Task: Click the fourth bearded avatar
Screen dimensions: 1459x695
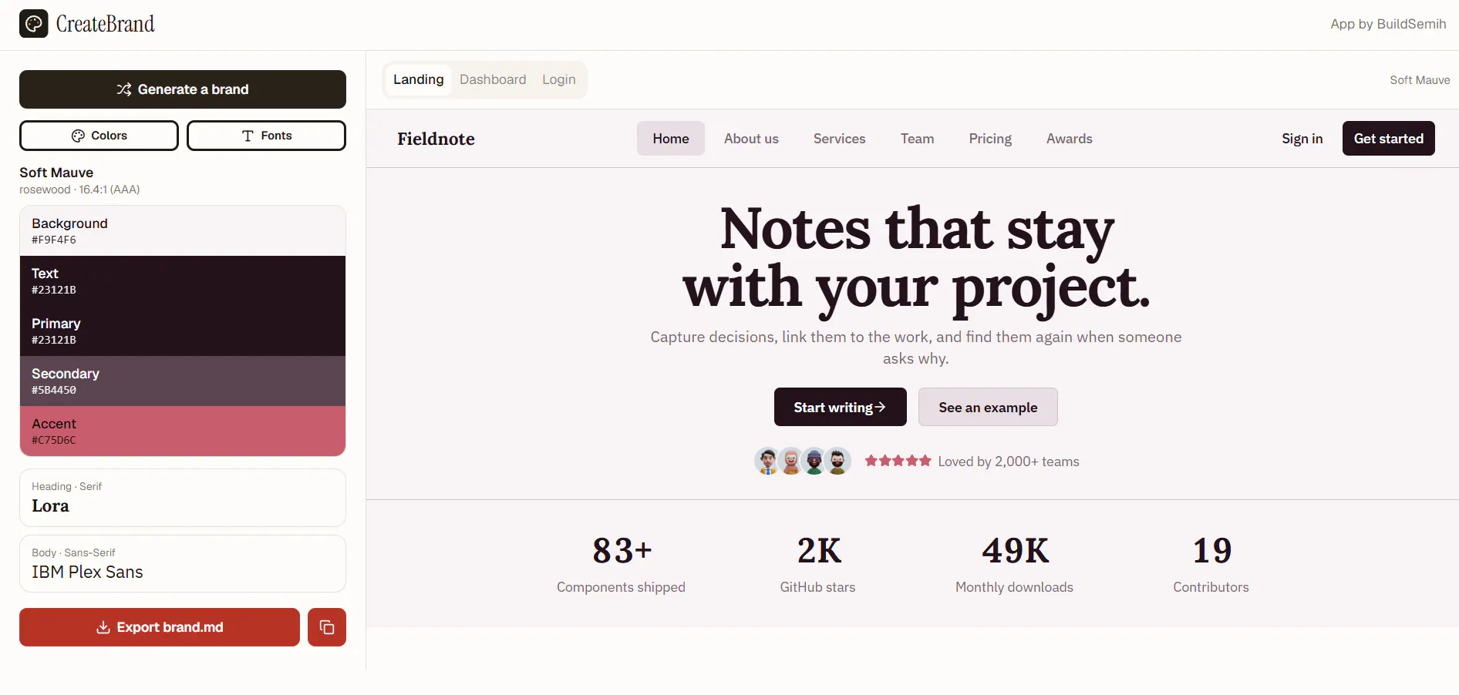Action: point(837,461)
